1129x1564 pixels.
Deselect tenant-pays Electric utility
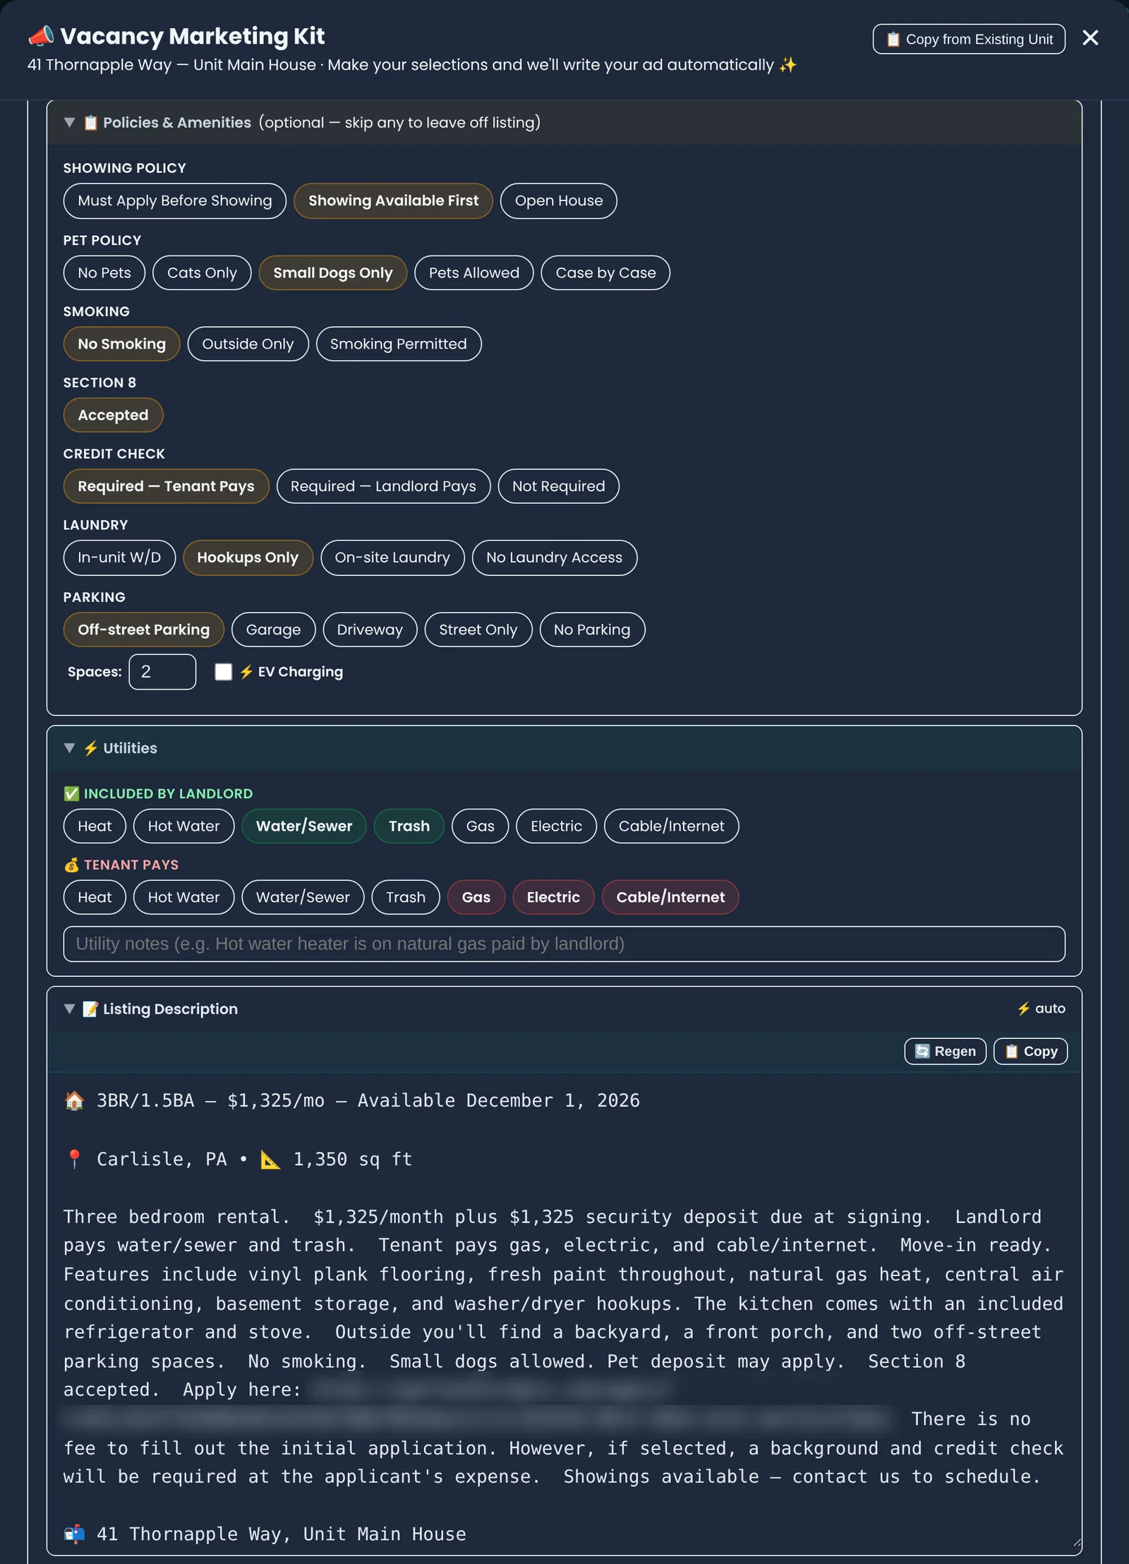click(553, 898)
